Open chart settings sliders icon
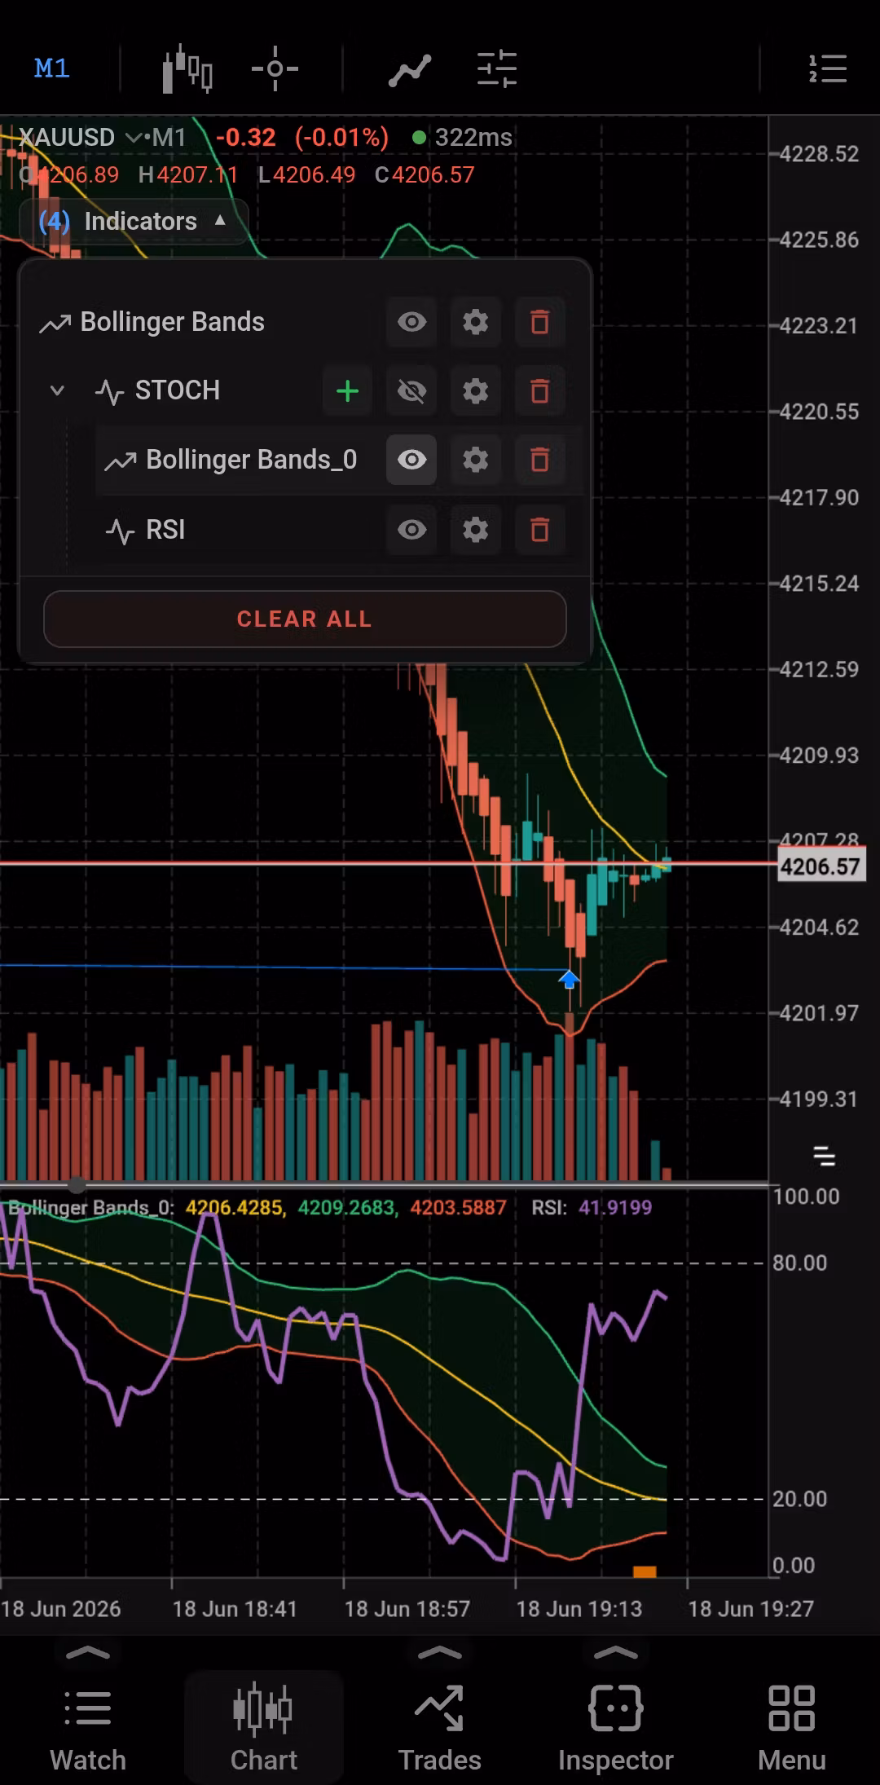 tap(497, 69)
